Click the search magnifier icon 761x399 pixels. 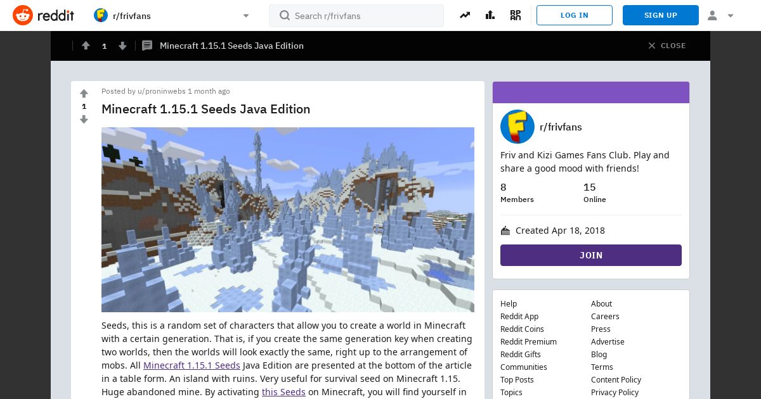point(285,15)
